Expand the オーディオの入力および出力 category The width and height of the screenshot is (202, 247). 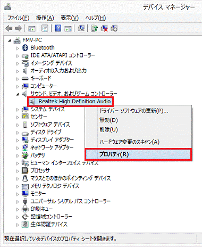(x=18, y=71)
